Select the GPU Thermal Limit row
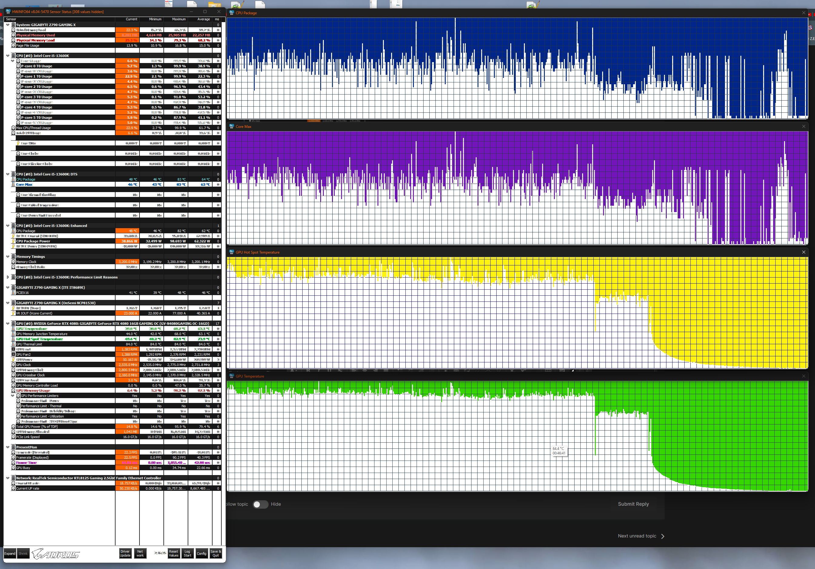815x569 pixels. (x=113, y=344)
